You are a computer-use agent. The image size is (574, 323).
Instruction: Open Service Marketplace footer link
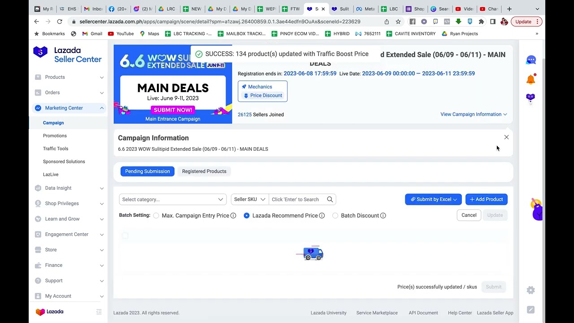pyautogui.click(x=377, y=313)
